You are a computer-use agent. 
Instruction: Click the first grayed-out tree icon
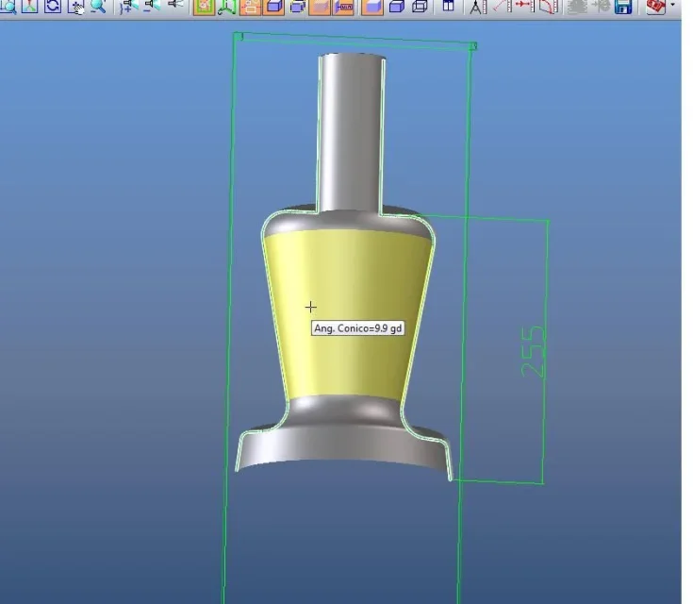click(577, 7)
